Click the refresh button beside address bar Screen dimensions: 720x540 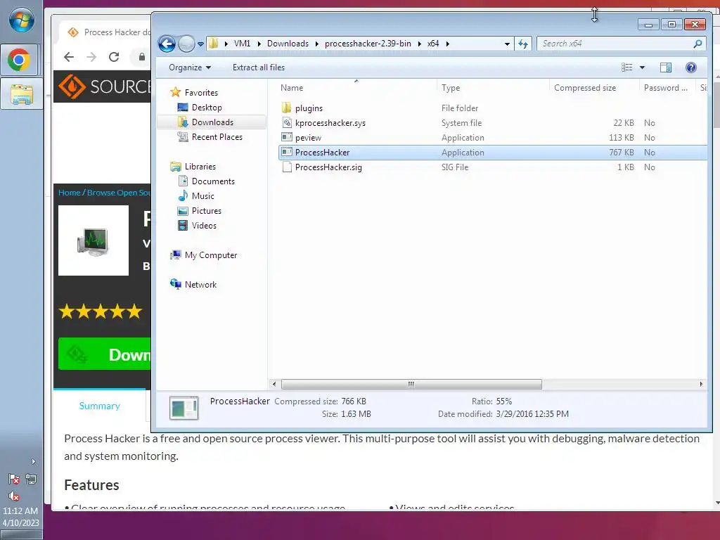pos(523,44)
